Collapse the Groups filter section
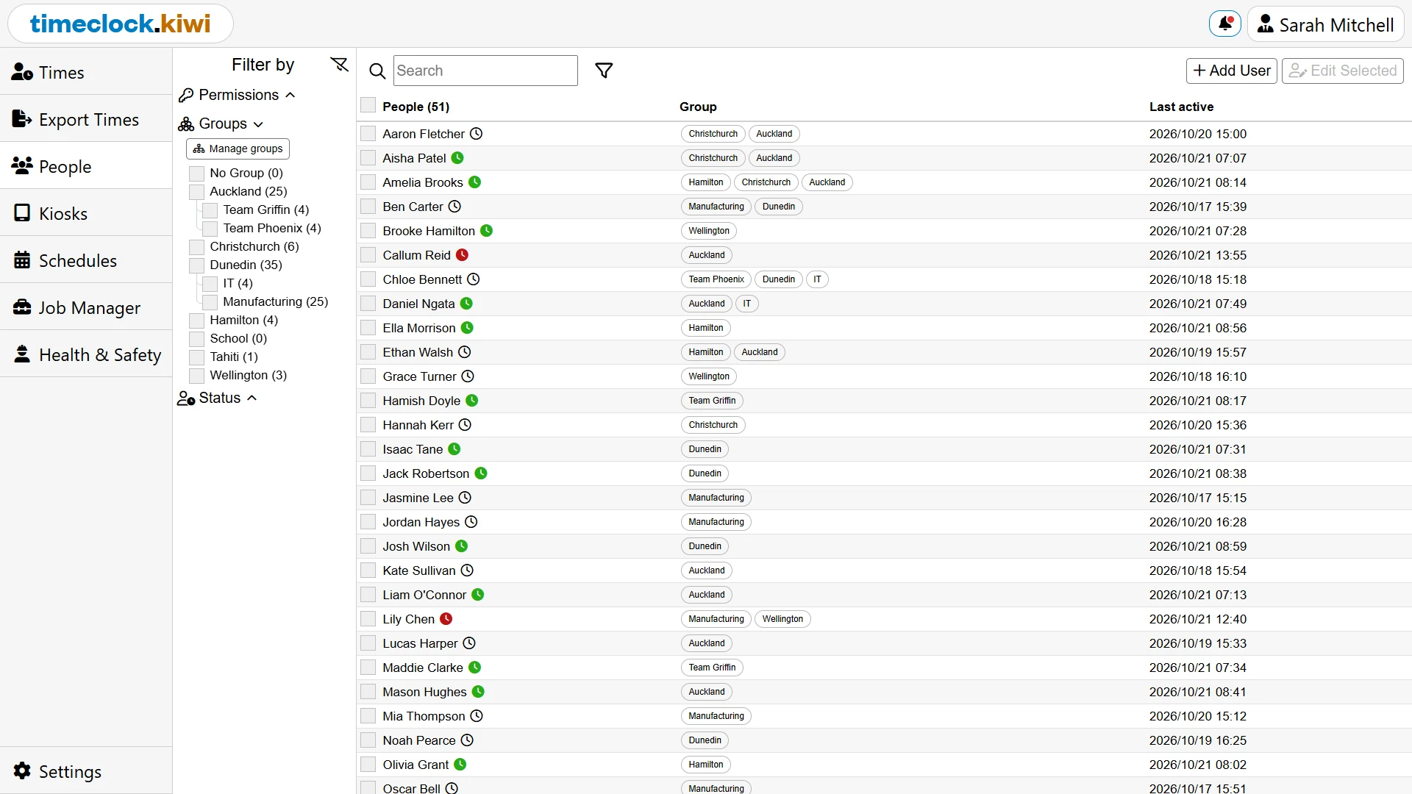Screen dimensions: 1412x794 (x=221, y=124)
